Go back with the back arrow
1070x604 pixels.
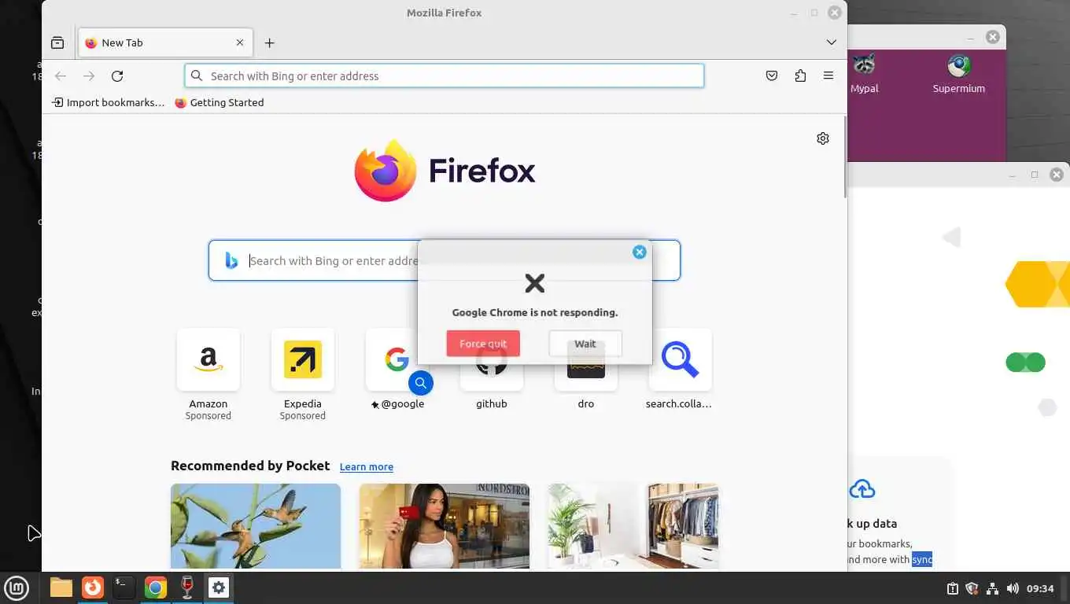pos(61,75)
